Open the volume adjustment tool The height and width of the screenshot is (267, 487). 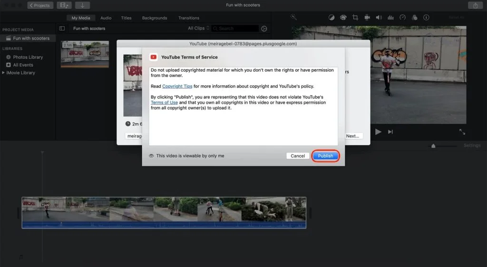coord(379,18)
